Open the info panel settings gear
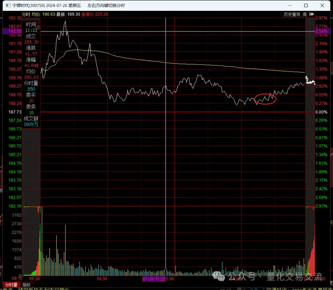This screenshot has width=333, height=290. [38, 27]
